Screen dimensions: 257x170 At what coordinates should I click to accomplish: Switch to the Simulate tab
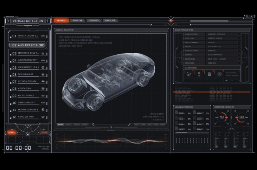click(x=110, y=20)
